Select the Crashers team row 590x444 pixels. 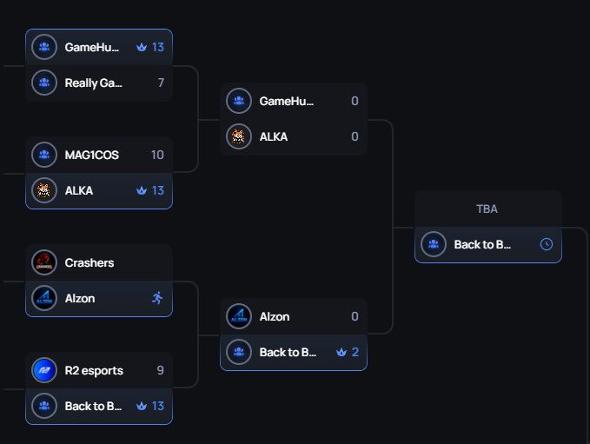click(99, 262)
